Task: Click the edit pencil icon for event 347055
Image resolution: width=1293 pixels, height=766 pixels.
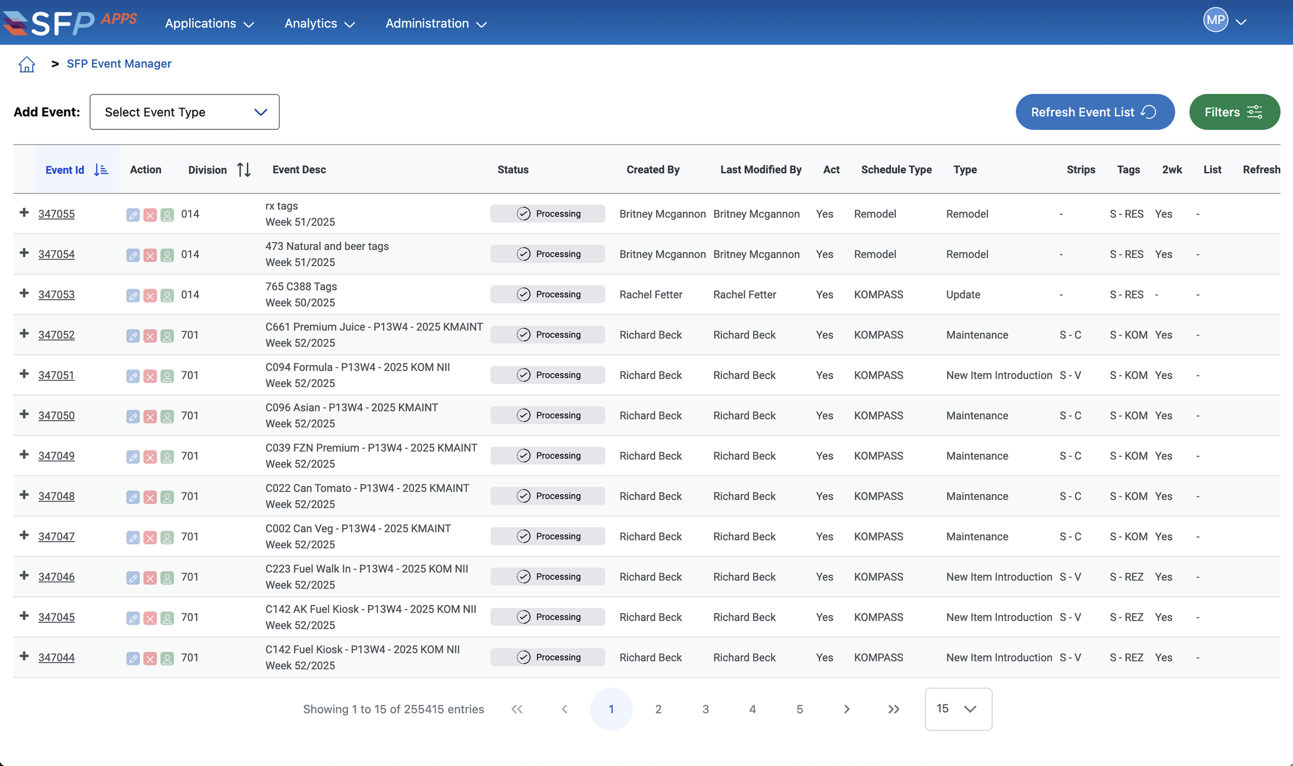Action: (133, 215)
